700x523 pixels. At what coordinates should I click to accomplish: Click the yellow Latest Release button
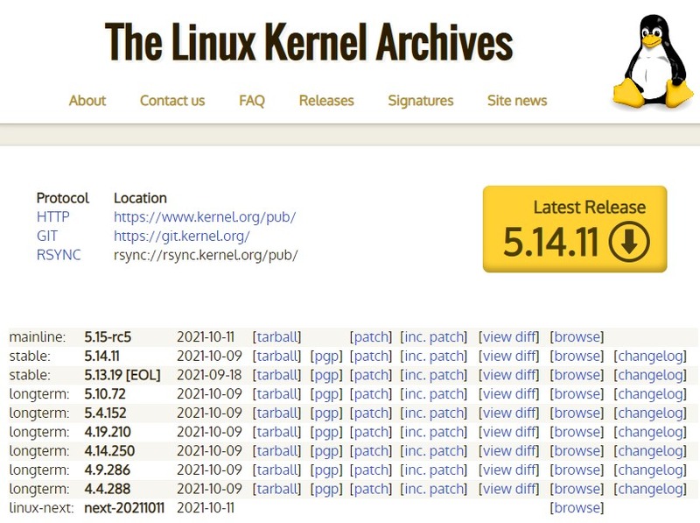click(x=574, y=229)
